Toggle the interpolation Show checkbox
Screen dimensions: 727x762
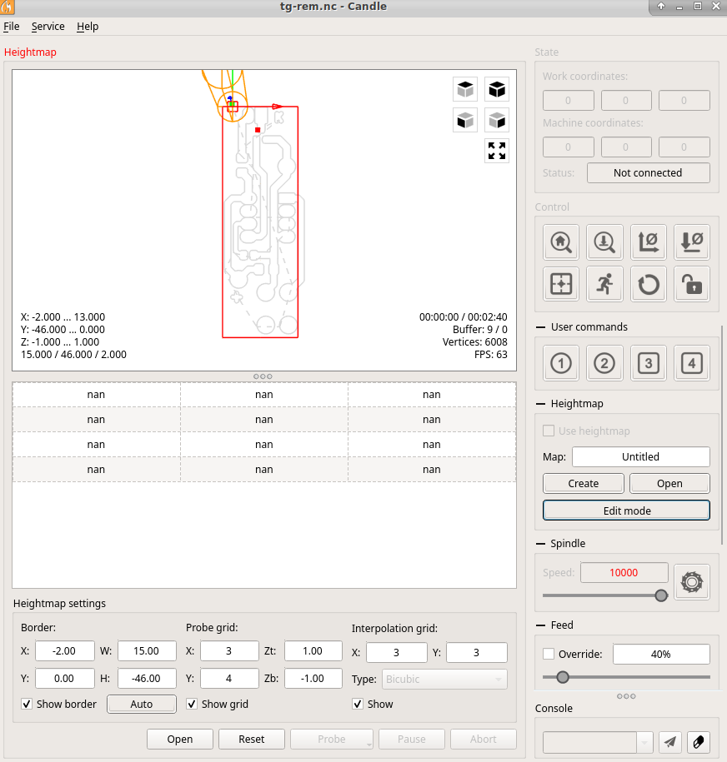tap(358, 704)
